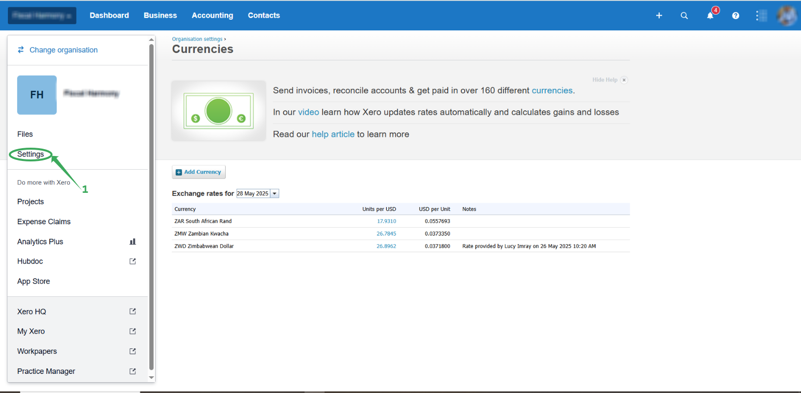Image resolution: width=801 pixels, height=393 pixels.
Task: Open the organisation name dropdown in header
Action: click(42, 16)
